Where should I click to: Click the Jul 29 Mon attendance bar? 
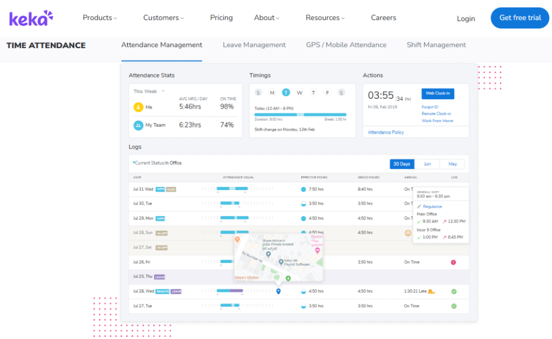tap(234, 218)
